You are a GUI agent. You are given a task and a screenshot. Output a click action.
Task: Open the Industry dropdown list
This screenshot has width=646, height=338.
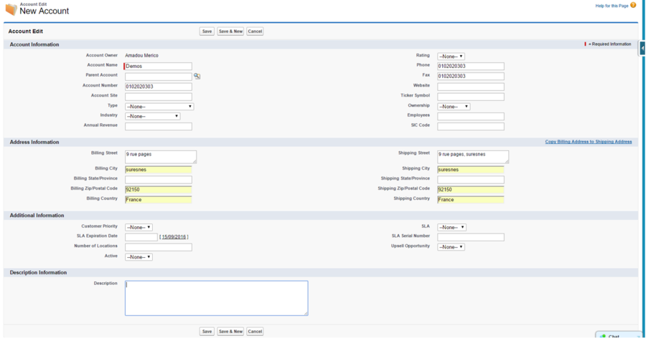(x=152, y=116)
